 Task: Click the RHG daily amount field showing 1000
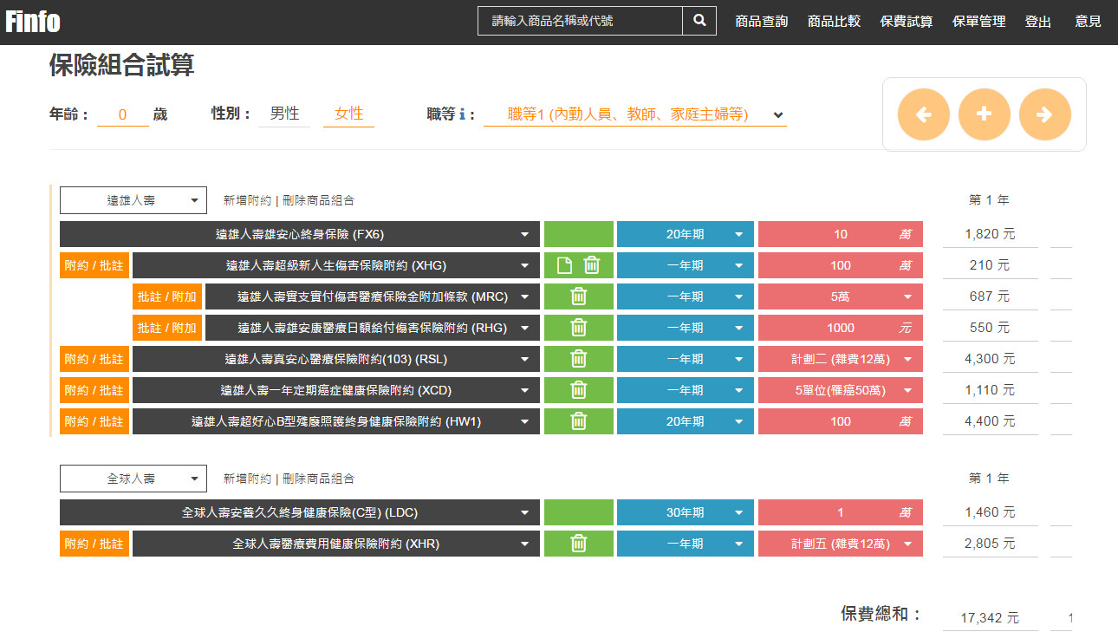coord(841,328)
